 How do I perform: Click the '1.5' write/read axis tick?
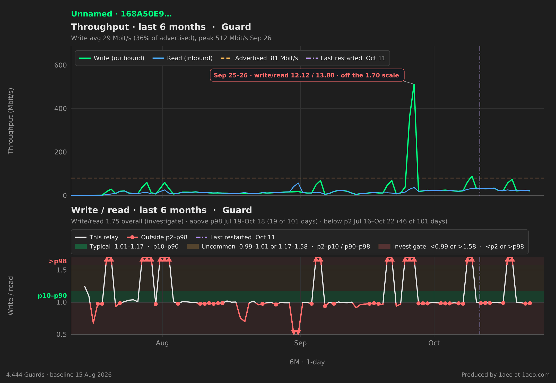click(62, 270)
